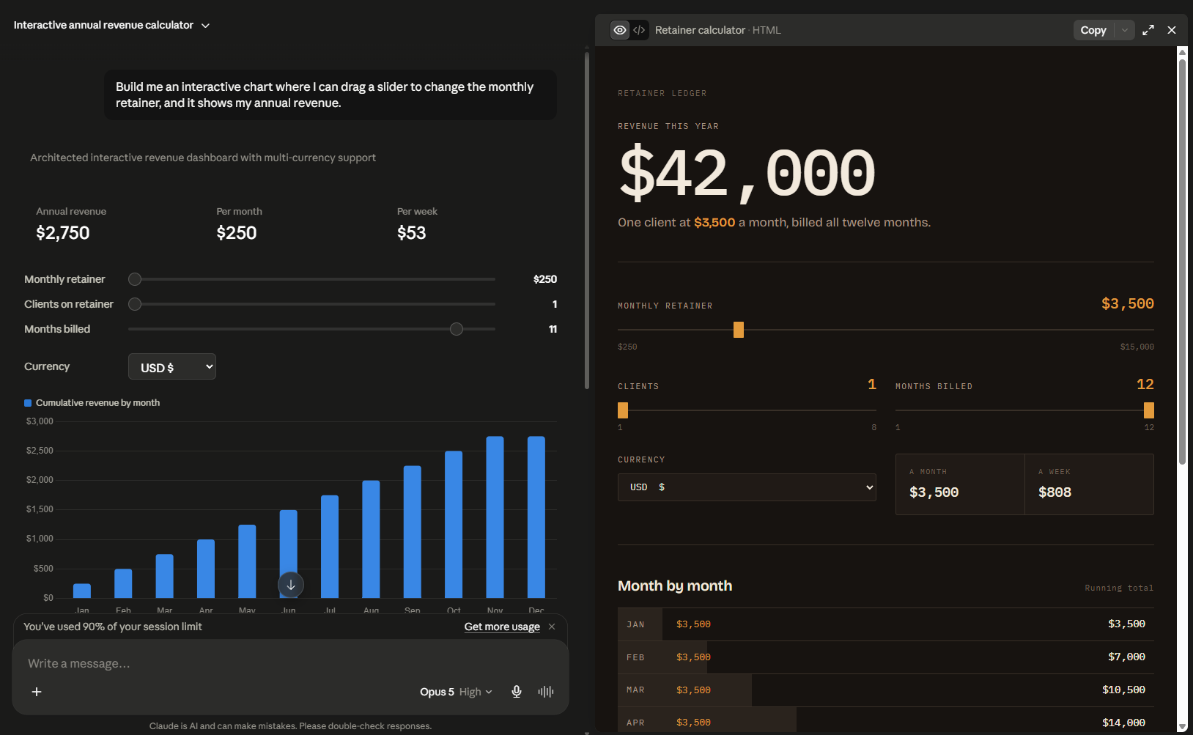Screen dimensions: 1193x735
Task: Click the Copy button
Action: pos(1093,30)
